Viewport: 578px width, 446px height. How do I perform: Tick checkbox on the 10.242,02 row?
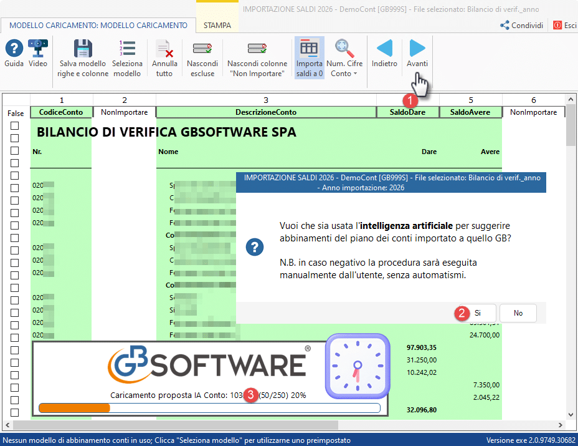coord(14,375)
